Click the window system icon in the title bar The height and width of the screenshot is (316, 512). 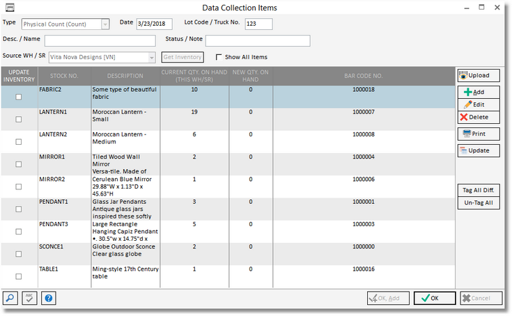point(10,7)
